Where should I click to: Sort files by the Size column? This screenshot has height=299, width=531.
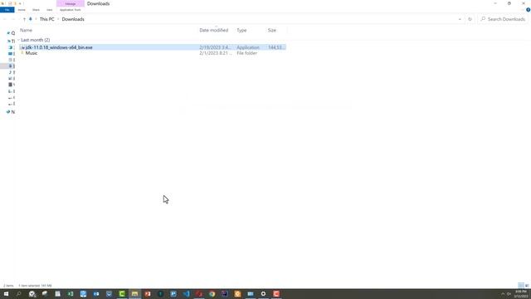click(272, 30)
